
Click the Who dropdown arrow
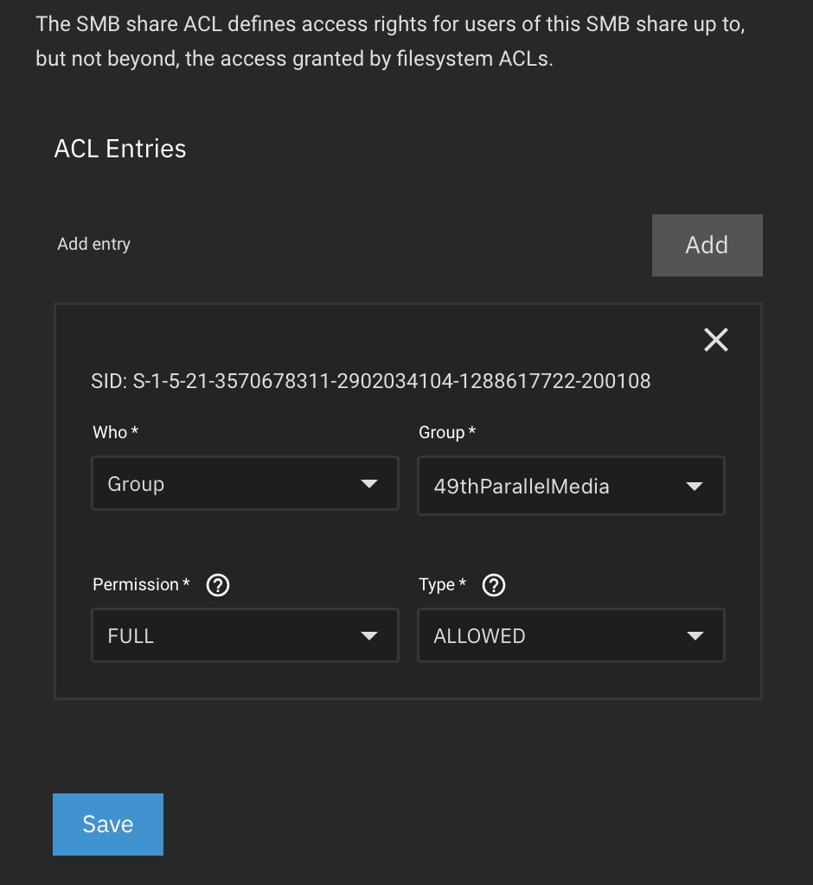[369, 484]
